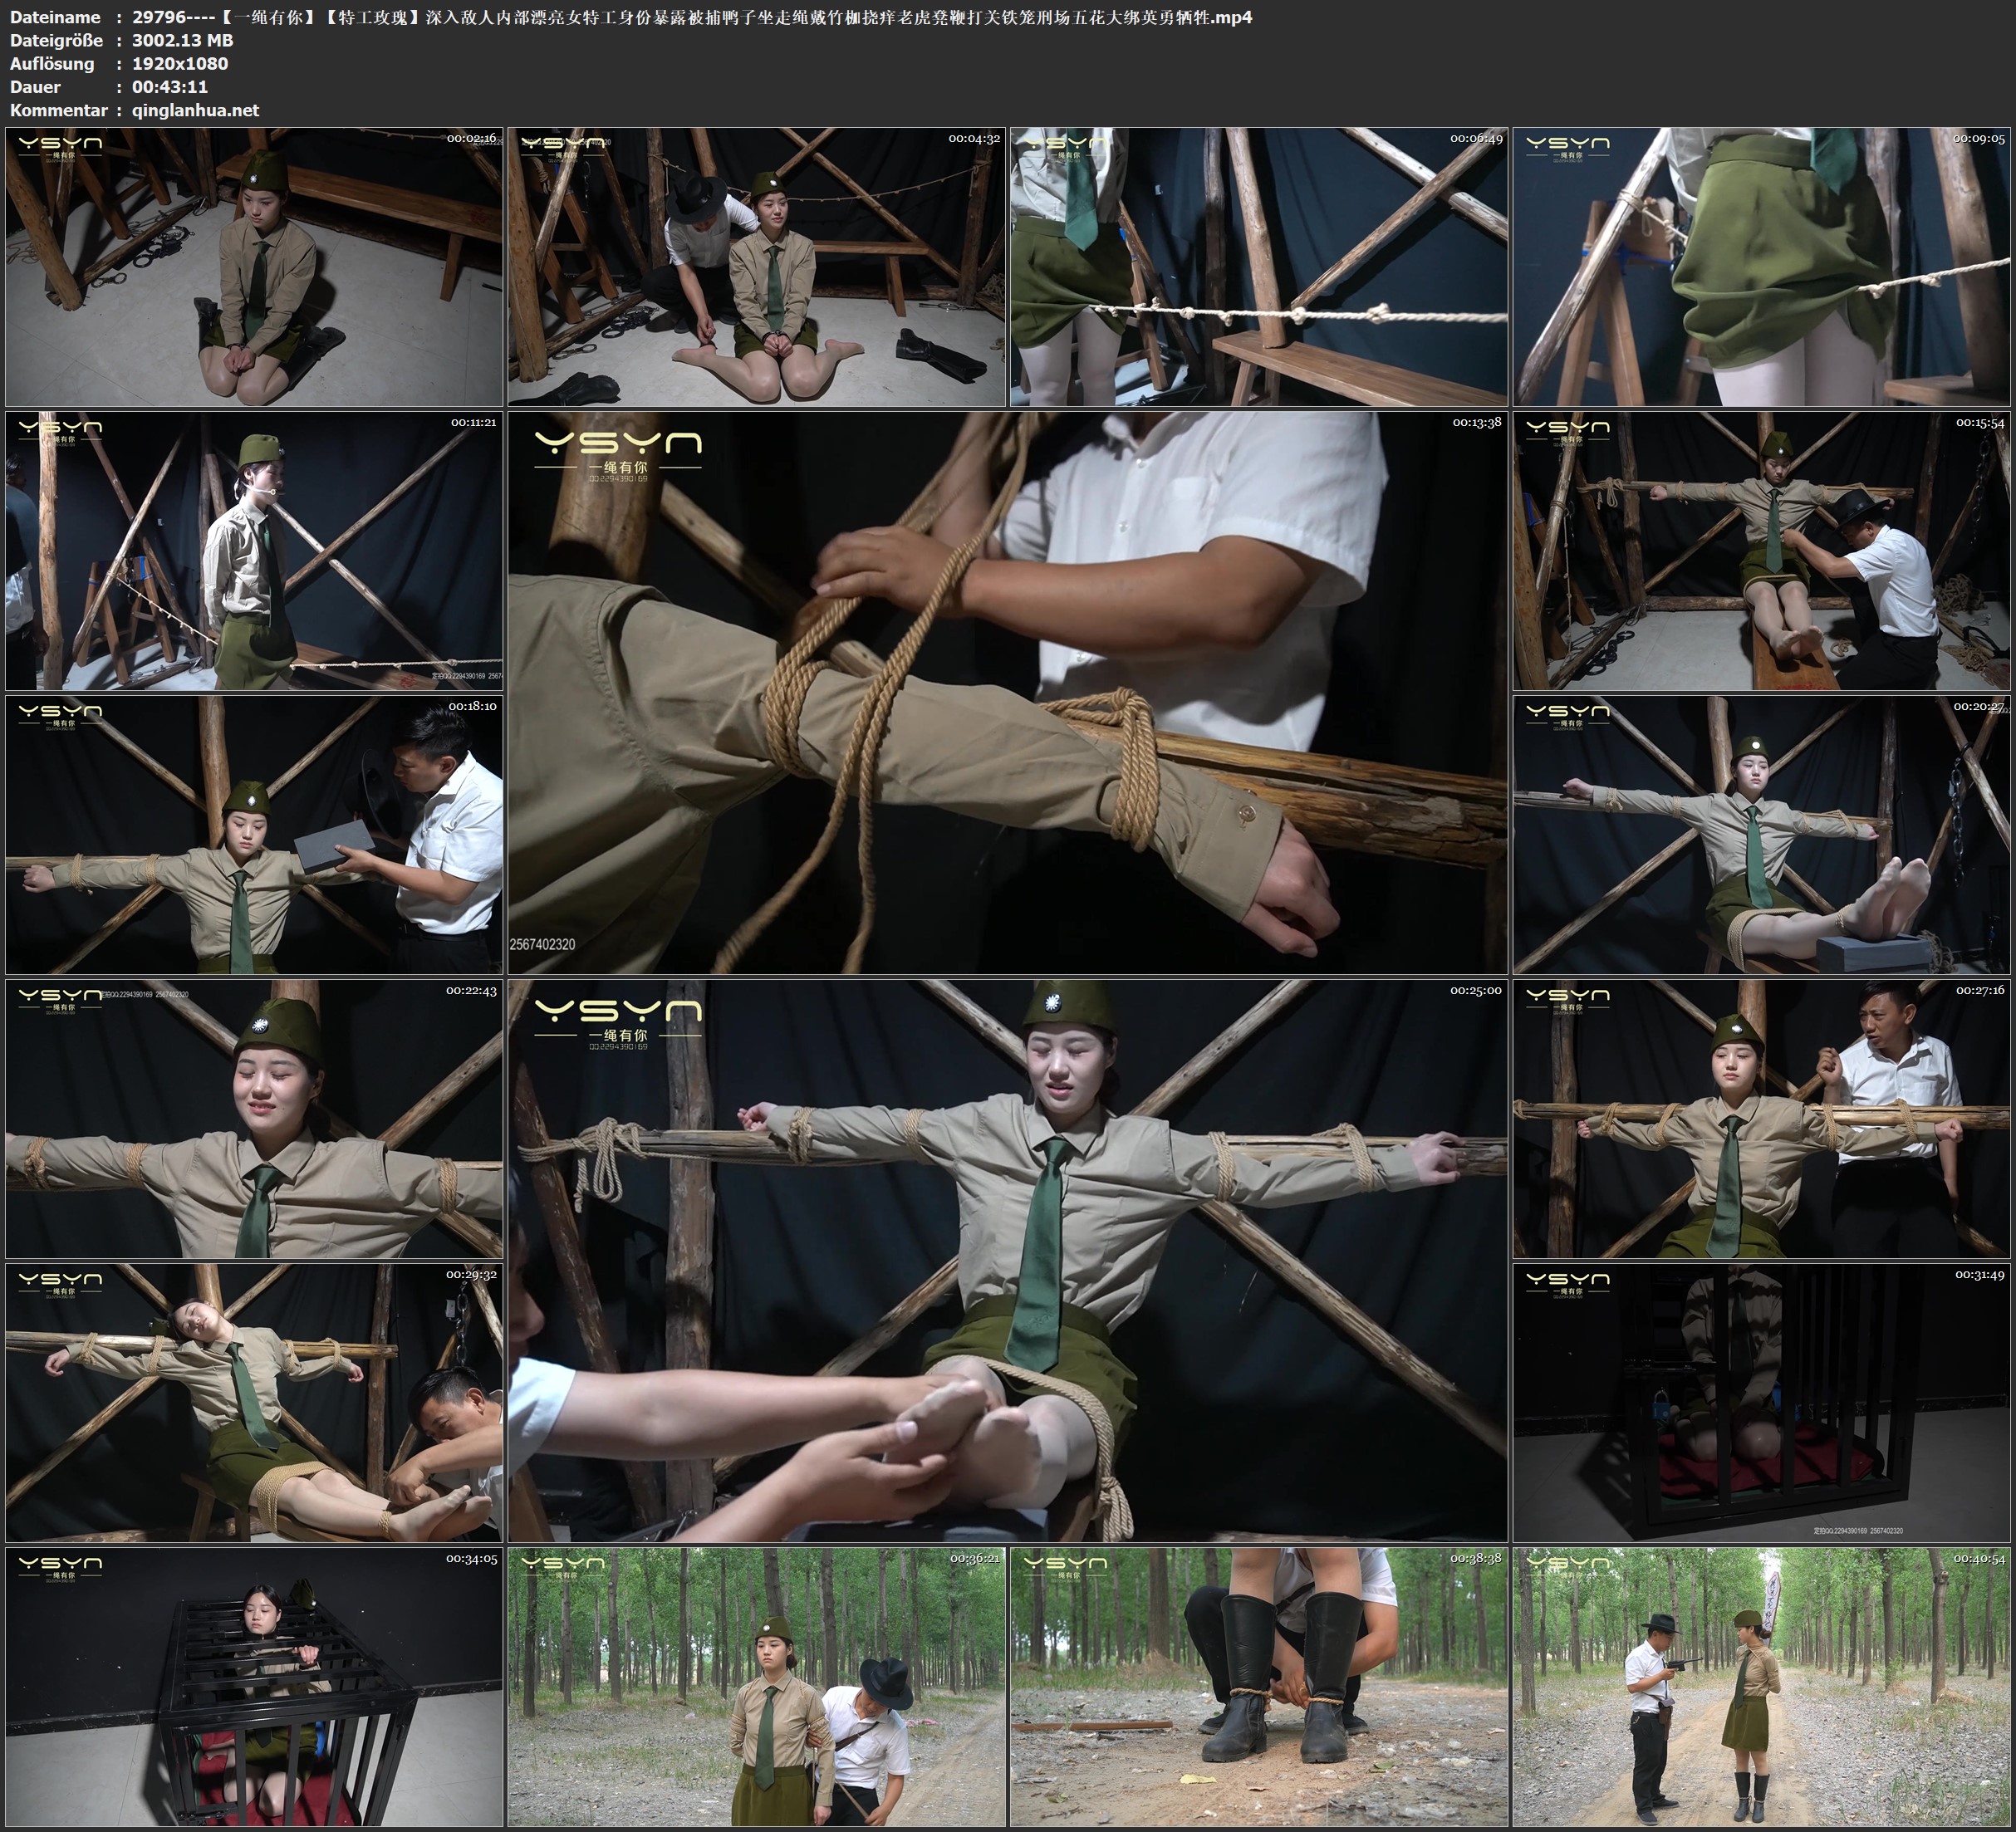Click the dark cage frame at 00:31:49
Viewport: 2016px width, 1832px height.
tap(1761, 1403)
